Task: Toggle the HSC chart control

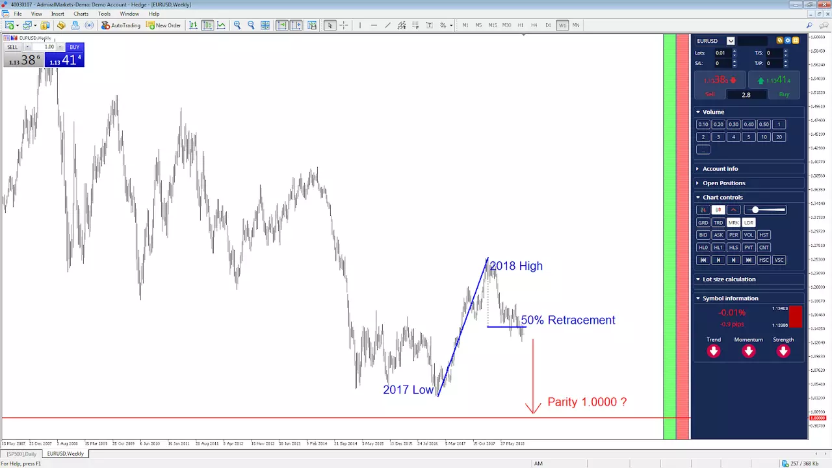Action: tap(764, 260)
